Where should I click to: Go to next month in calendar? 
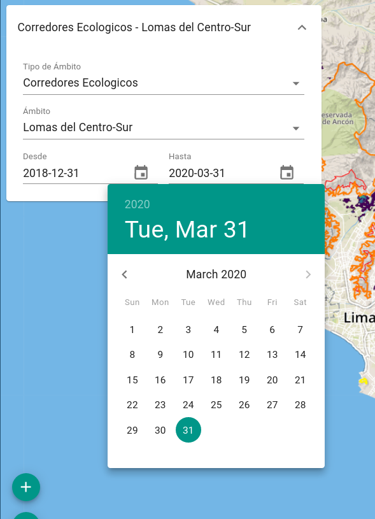308,274
